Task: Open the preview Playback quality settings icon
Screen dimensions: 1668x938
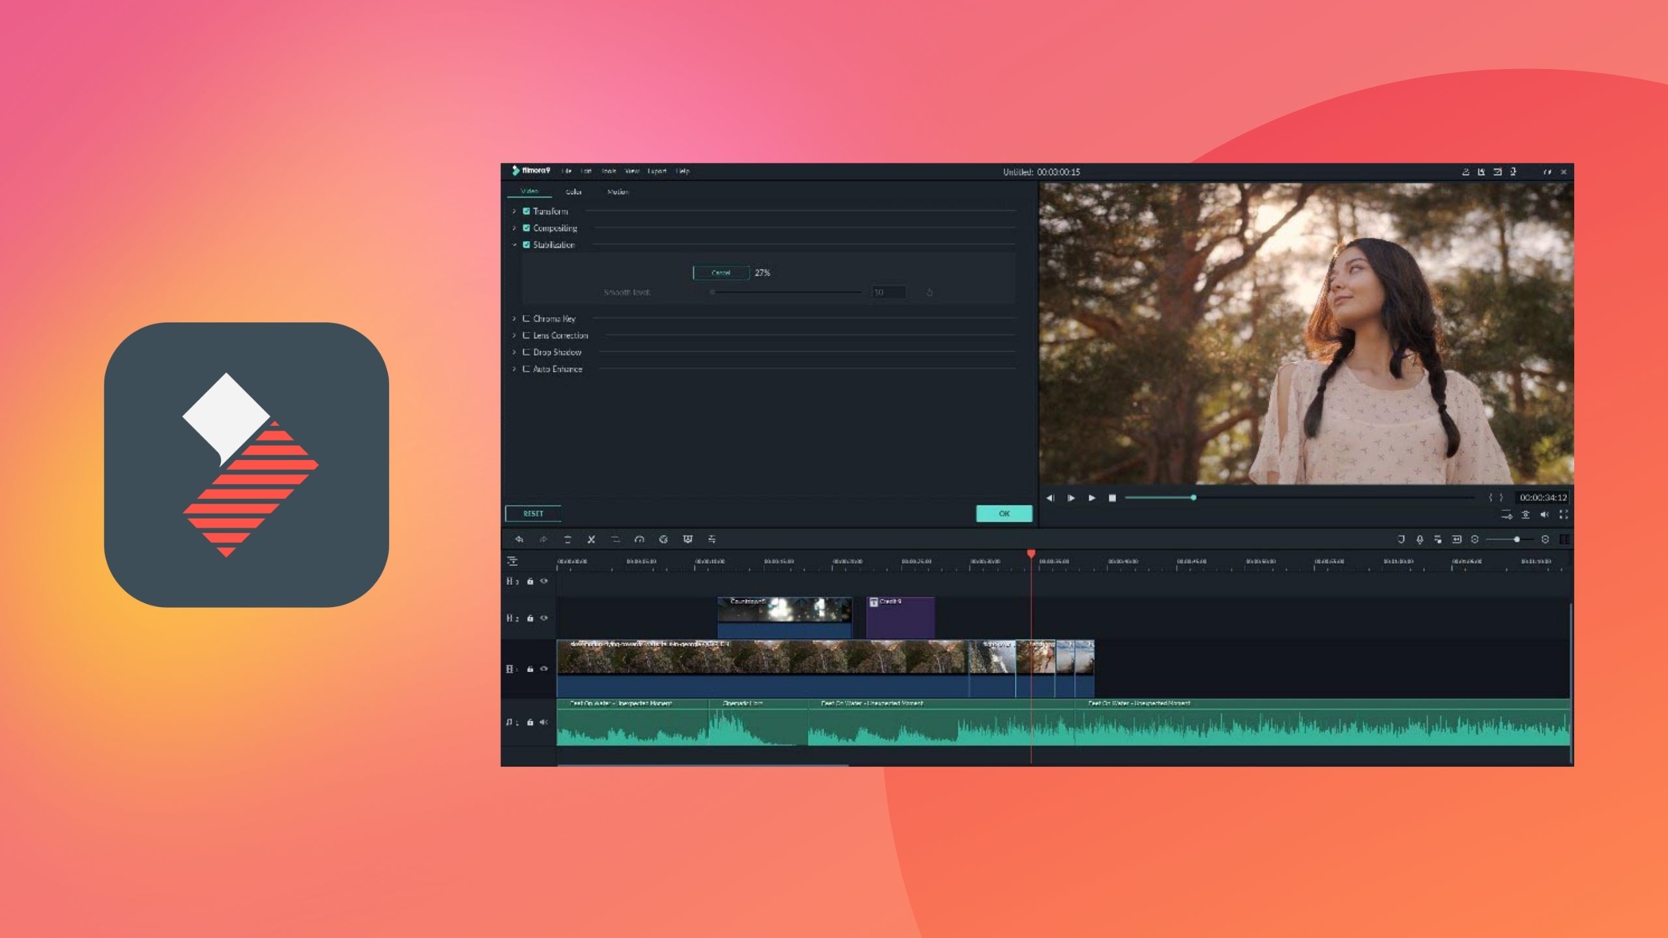Action: pos(1506,515)
